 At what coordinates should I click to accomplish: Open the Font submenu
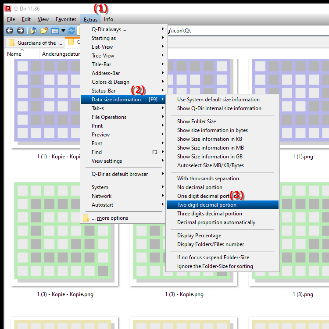click(124, 143)
